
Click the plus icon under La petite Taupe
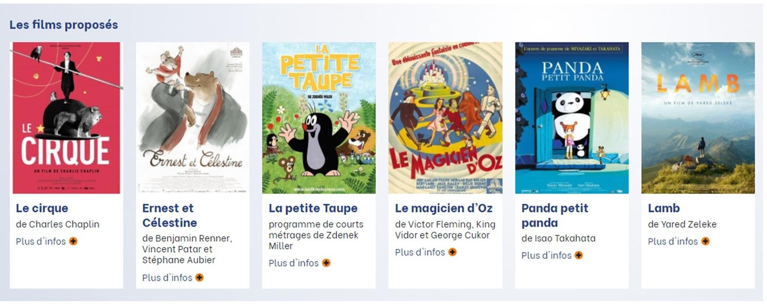coord(326,263)
